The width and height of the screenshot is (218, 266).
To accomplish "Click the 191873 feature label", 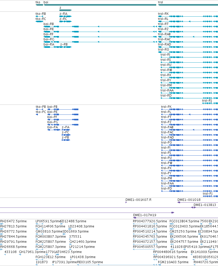I will (42, 262).
